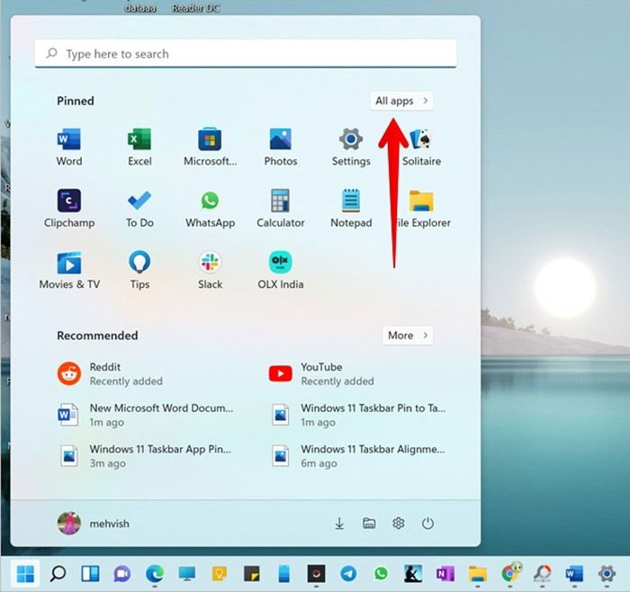Expand More recommended items
This screenshot has height=592, width=630.
tap(408, 336)
